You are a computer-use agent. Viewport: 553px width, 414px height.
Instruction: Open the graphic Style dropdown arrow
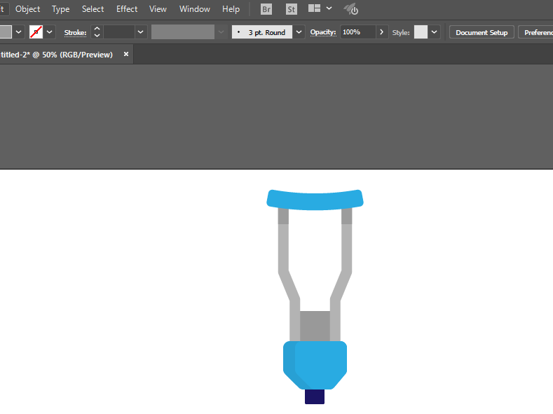[435, 32]
